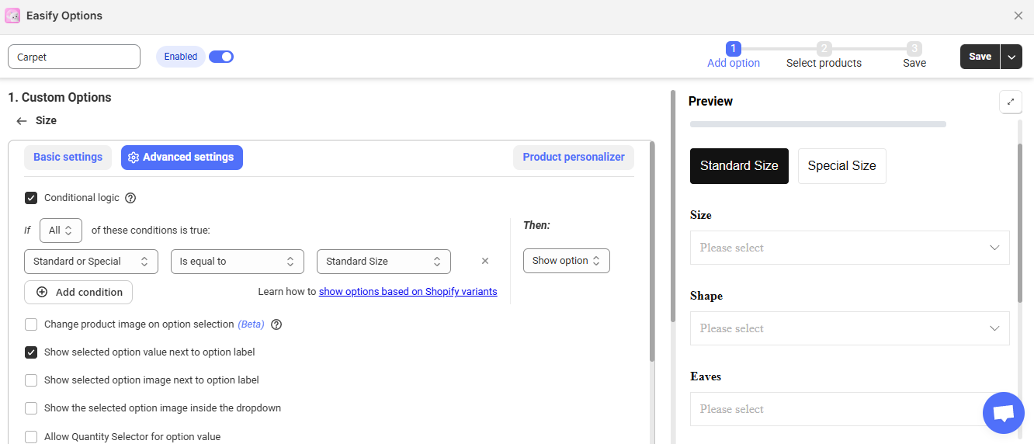
Task: Uncheck the Conditional logic checkbox
Action: [31, 198]
